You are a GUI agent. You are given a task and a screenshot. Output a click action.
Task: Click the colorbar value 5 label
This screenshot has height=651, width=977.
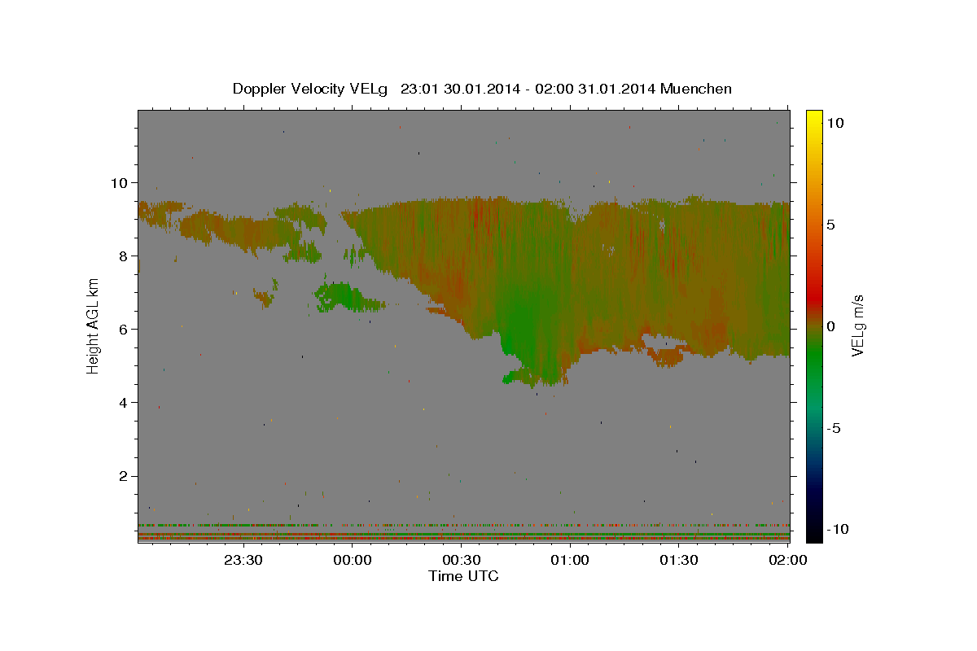pos(831,225)
